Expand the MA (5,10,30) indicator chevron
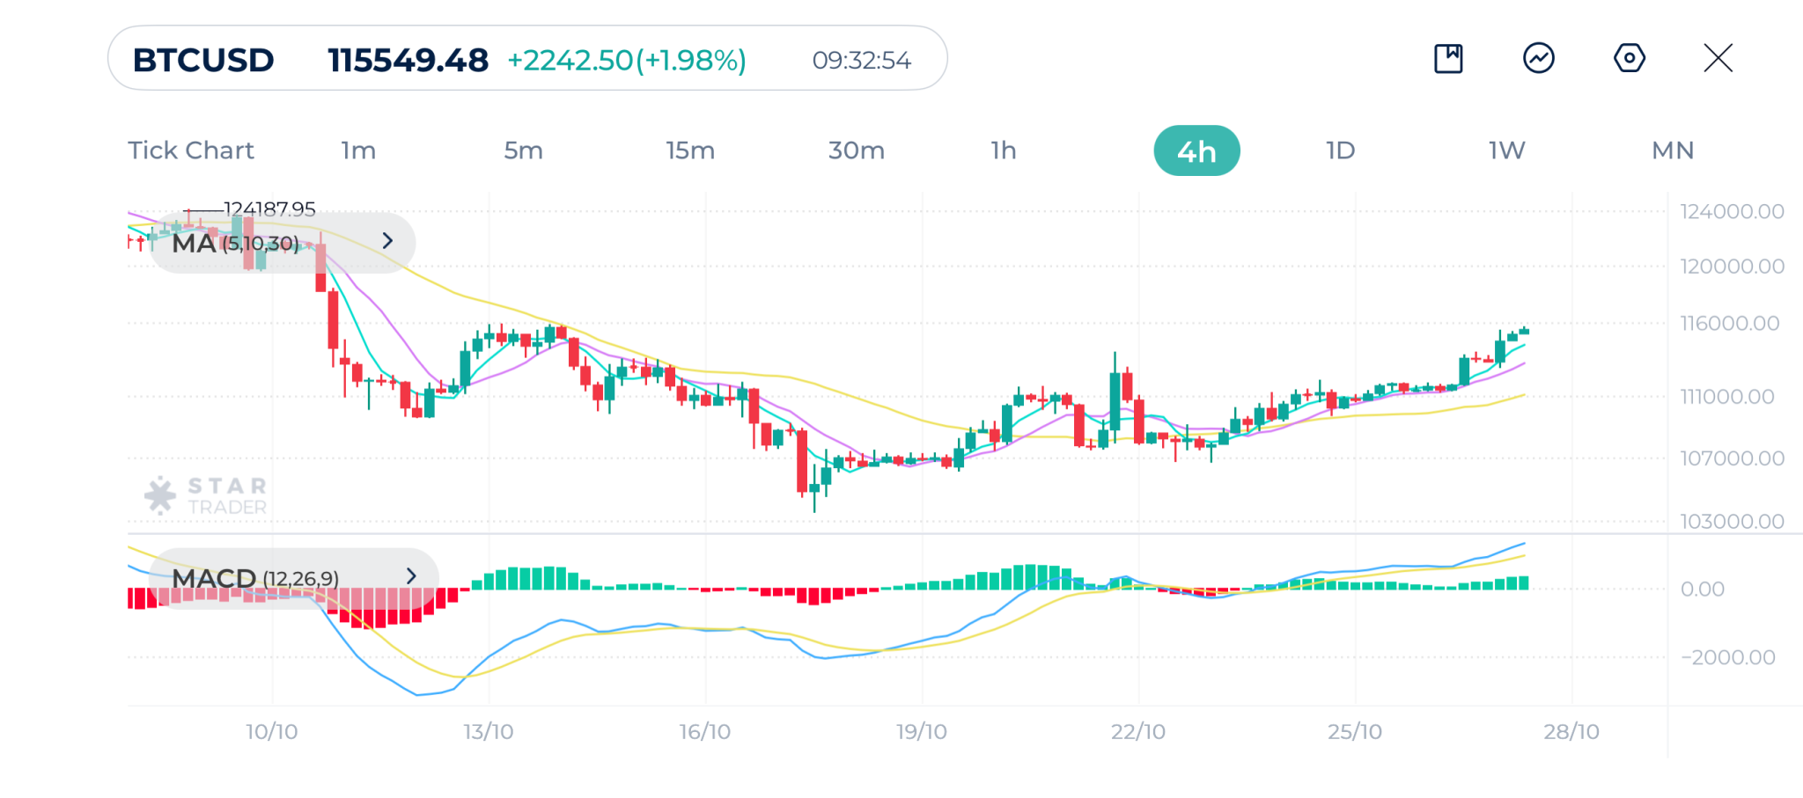 pyautogui.click(x=387, y=241)
